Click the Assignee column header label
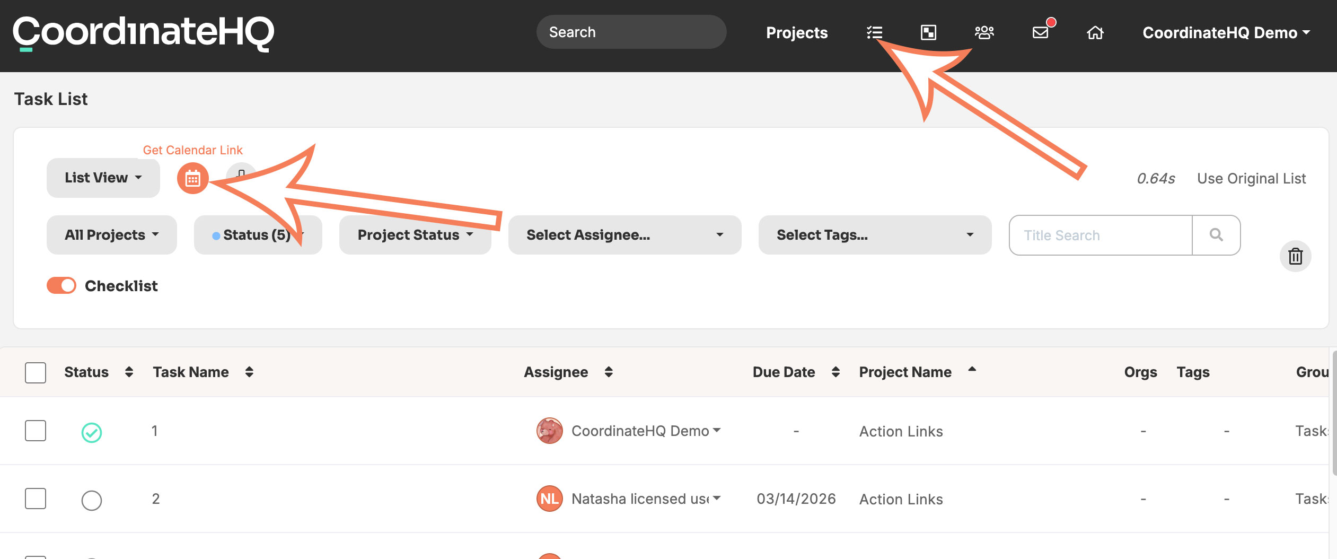Image resolution: width=1337 pixels, height=559 pixels. [x=556, y=372]
